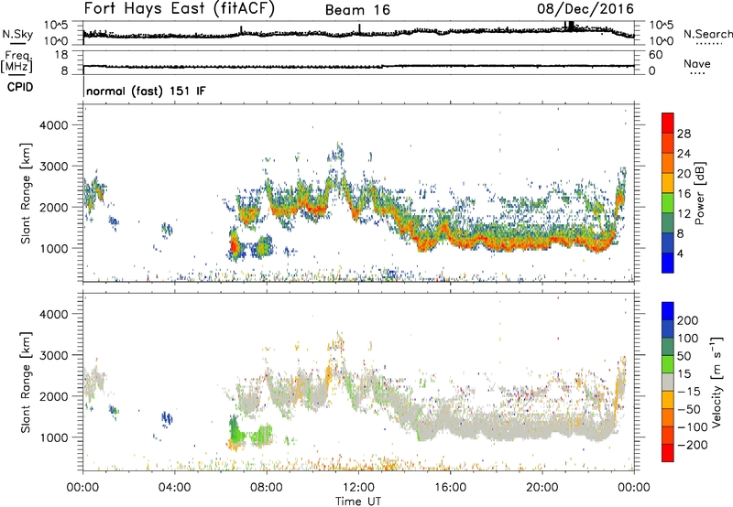The width and height of the screenshot is (733, 507).
Task: Click the "60" Nave axis tick label
Action: (655, 55)
